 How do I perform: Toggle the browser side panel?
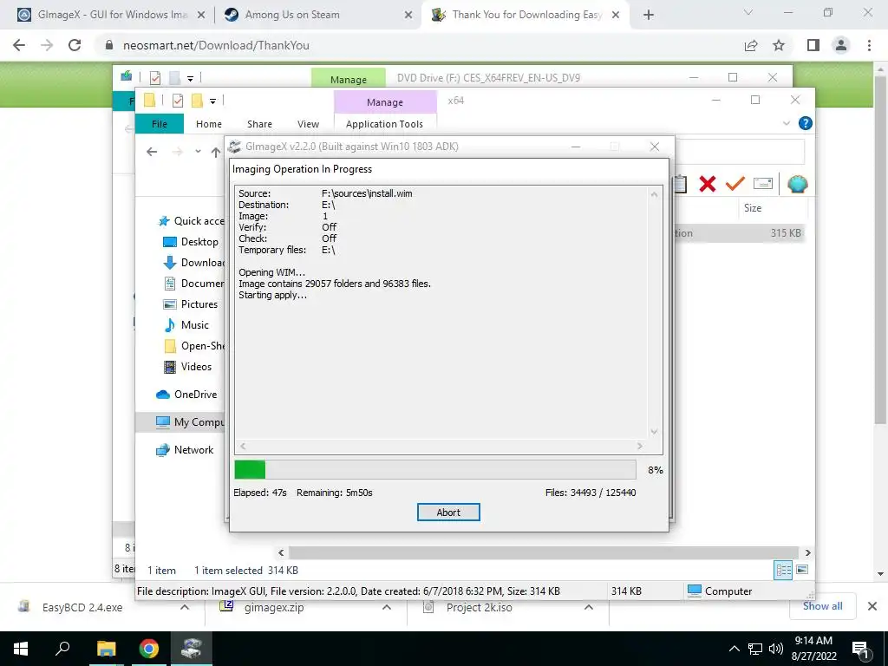[813, 45]
